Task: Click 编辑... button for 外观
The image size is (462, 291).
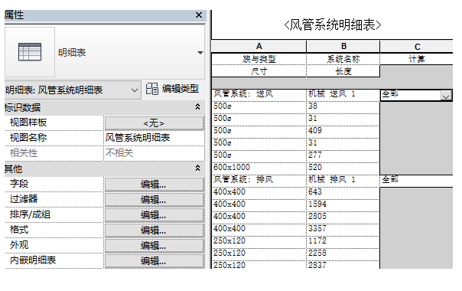Action: pyautogui.click(x=154, y=246)
